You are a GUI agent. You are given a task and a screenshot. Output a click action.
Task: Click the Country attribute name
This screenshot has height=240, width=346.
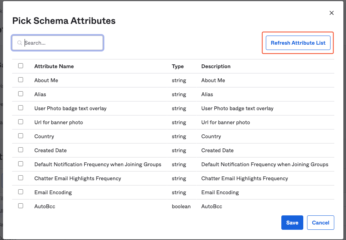(44, 136)
